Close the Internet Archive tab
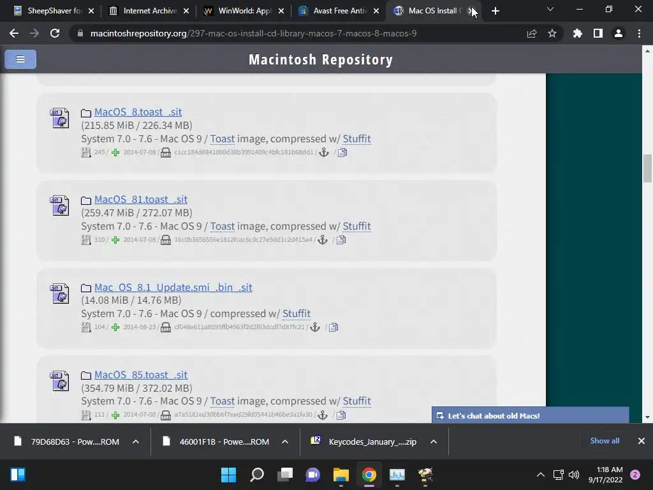The width and height of the screenshot is (653, 490). tap(186, 11)
